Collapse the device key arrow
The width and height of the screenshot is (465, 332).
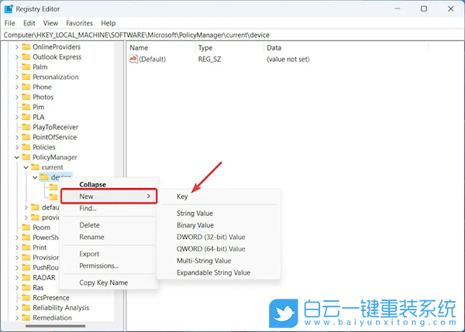35,177
